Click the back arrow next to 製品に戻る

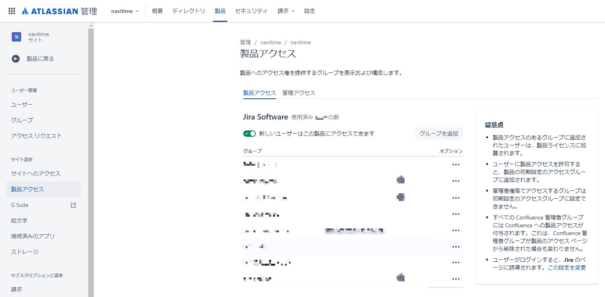pos(16,59)
